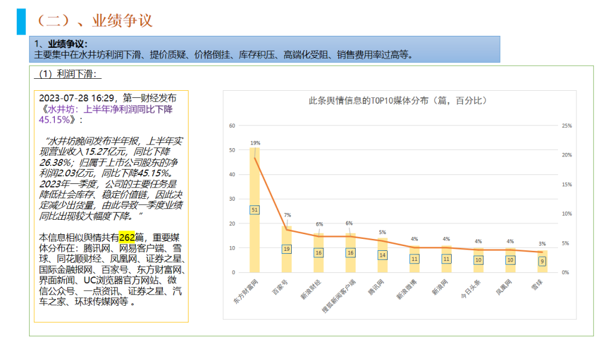Click the highlighted number 262 in the text

(x=126, y=236)
